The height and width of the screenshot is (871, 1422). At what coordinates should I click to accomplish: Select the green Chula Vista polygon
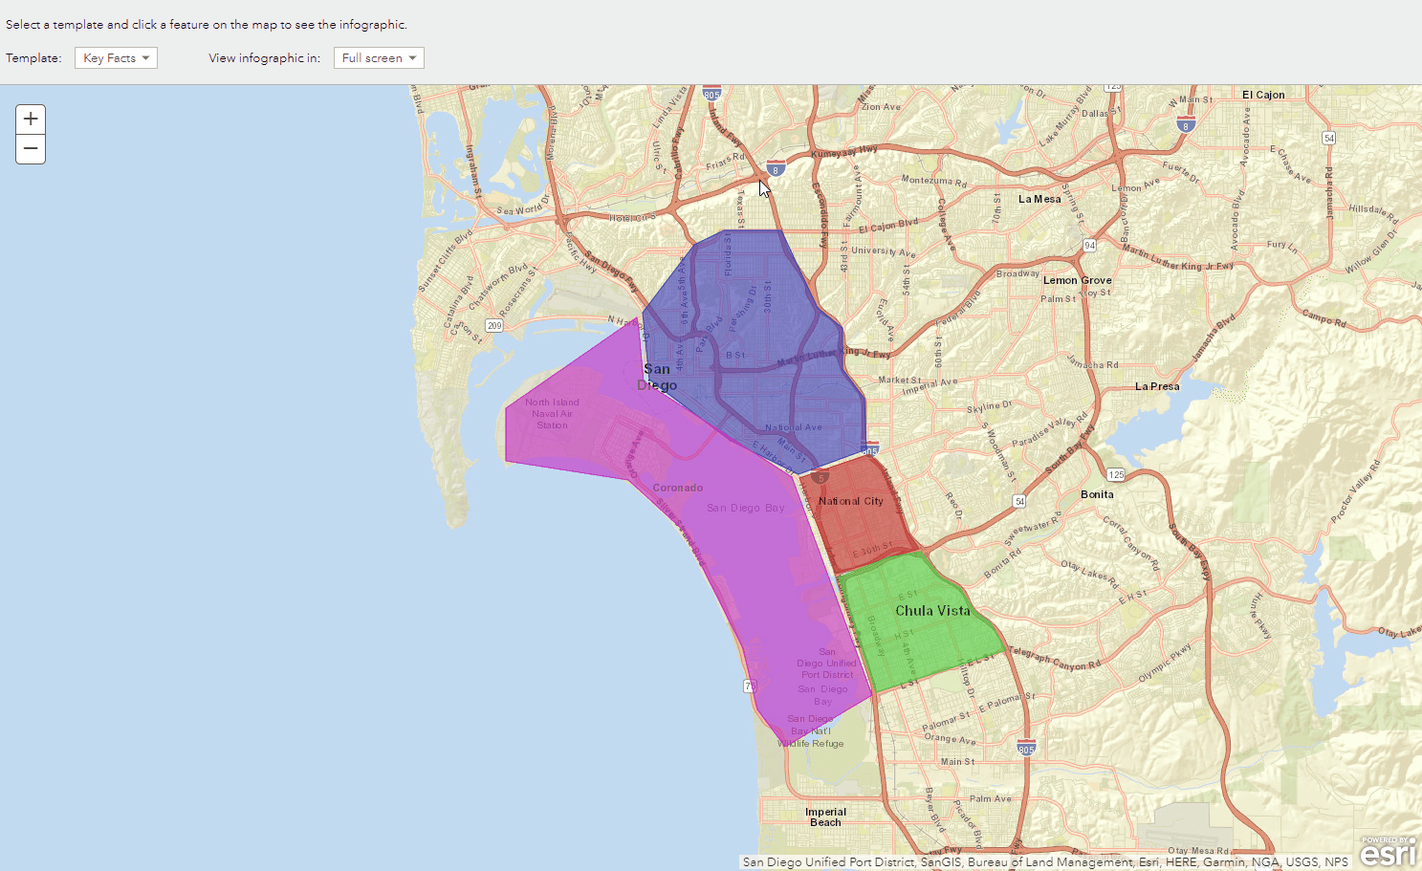(x=918, y=636)
